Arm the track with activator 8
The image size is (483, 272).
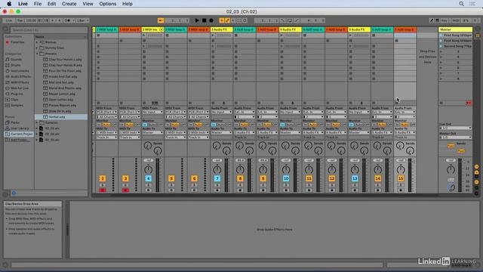[x=240, y=190]
